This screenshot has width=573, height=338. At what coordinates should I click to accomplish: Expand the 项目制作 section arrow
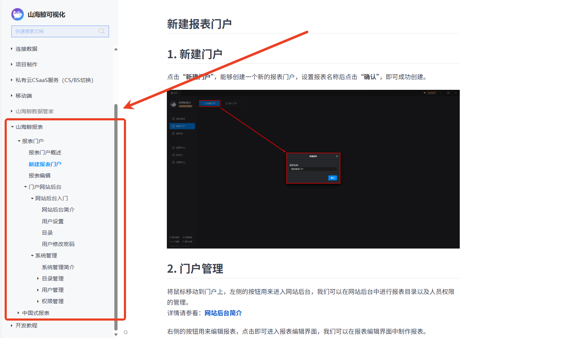point(12,64)
